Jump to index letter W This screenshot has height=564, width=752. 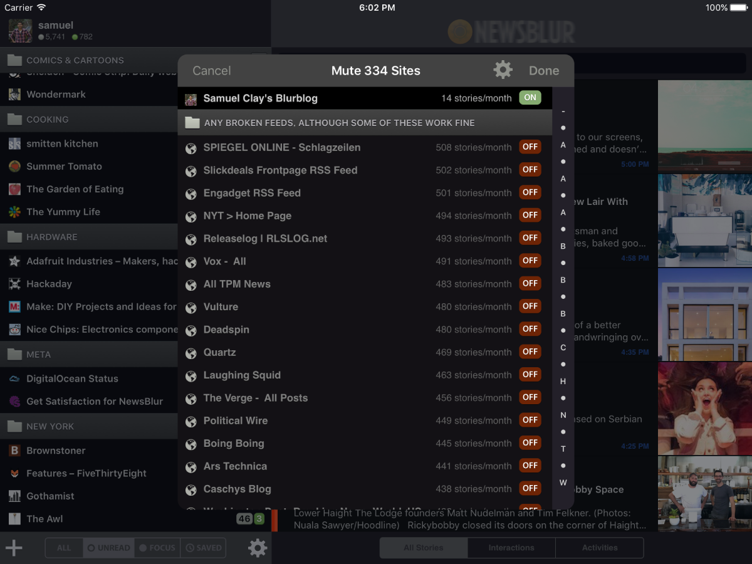[563, 483]
